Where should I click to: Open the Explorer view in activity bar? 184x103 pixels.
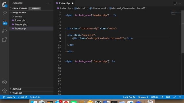pyautogui.click(x=4, y=5)
